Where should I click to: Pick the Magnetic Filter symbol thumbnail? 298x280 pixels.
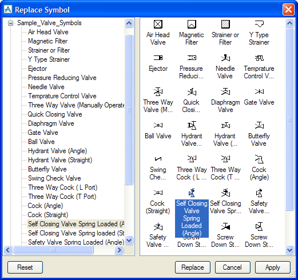pos(192,25)
